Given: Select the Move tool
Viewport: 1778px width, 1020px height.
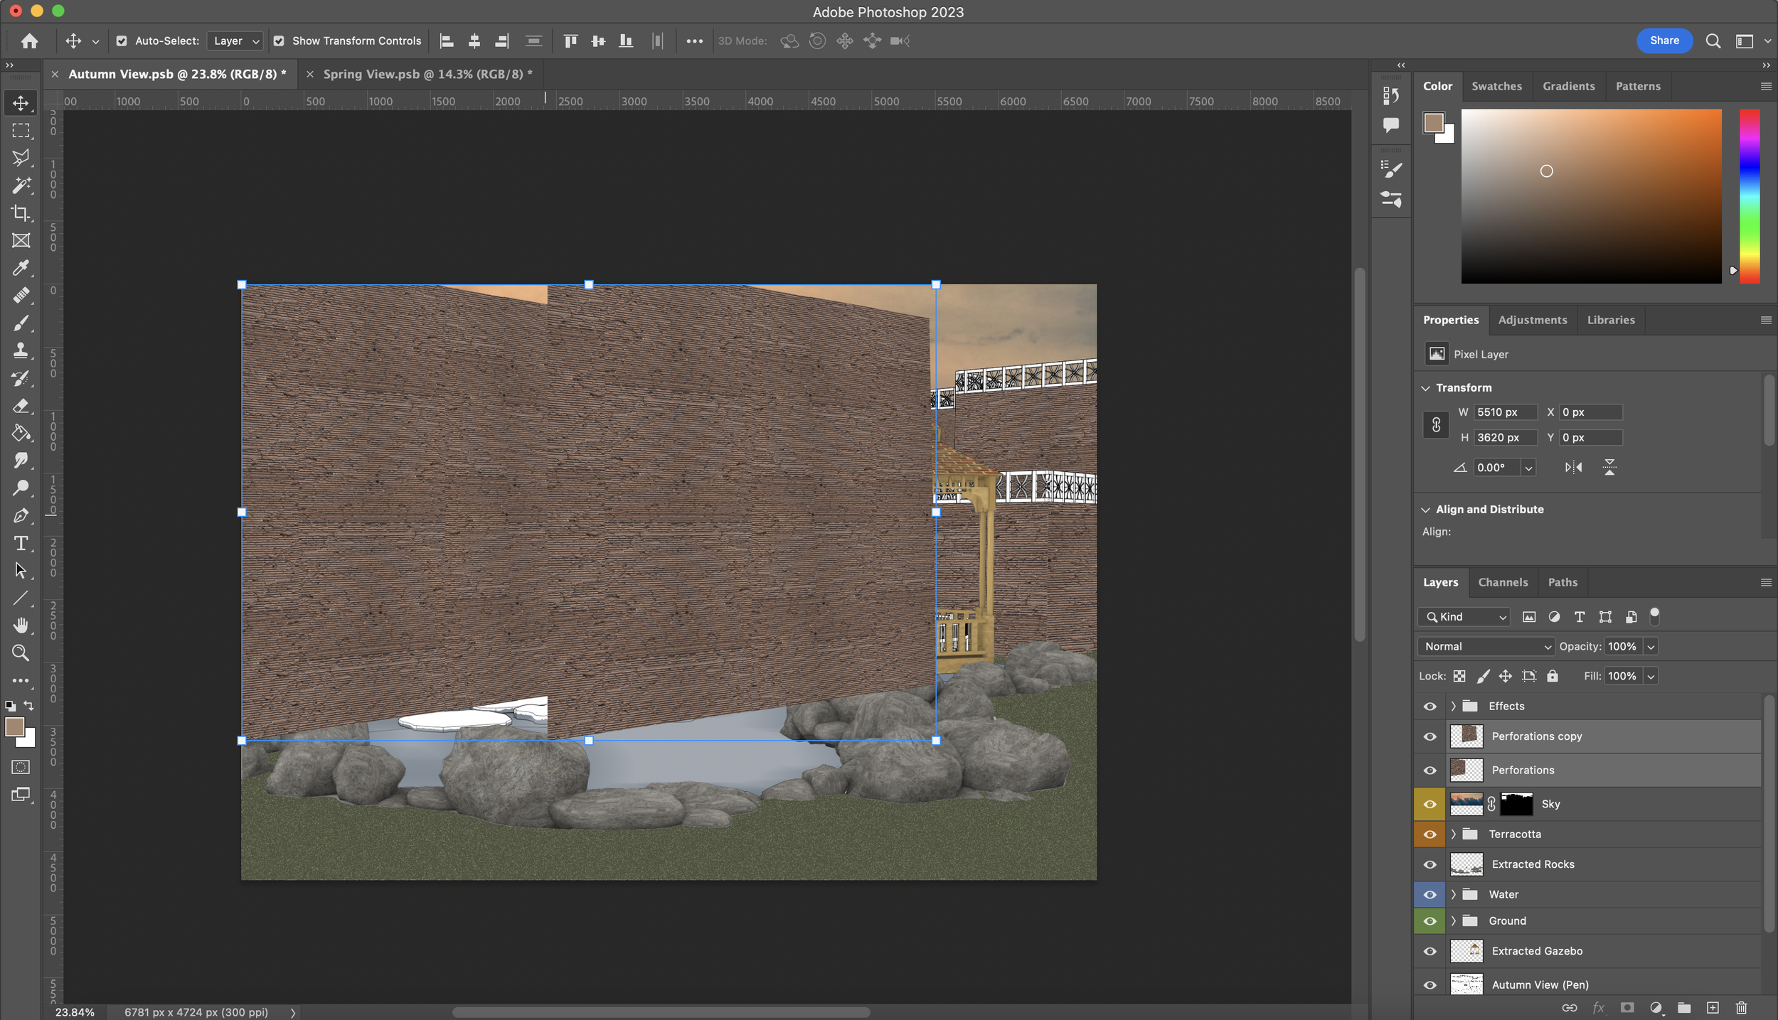Looking at the screenshot, I should click(x=21, y=103).
